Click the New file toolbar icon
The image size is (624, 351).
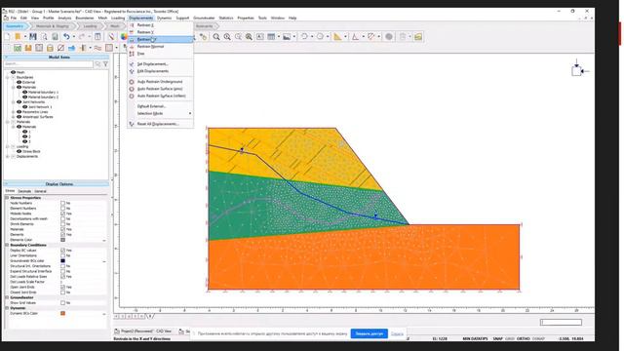click(x=7, y=37)
